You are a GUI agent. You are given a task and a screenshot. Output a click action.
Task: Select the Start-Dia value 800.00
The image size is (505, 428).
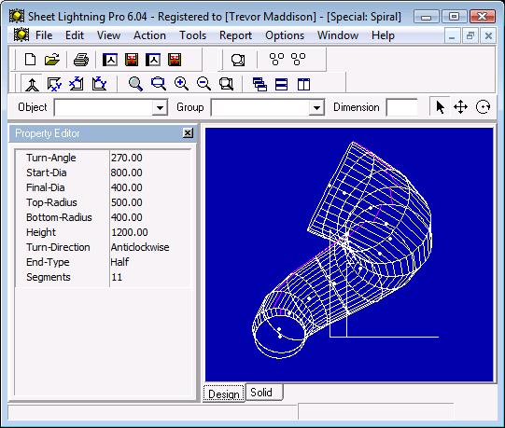(127, 173)
